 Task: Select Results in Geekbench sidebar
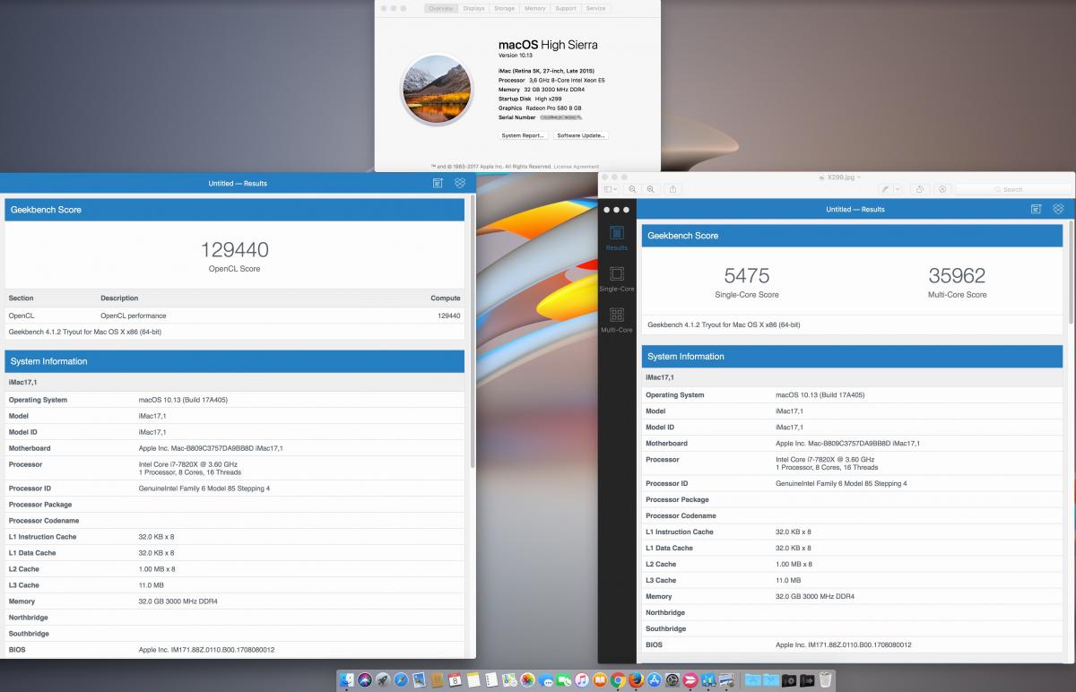point(617,238)
